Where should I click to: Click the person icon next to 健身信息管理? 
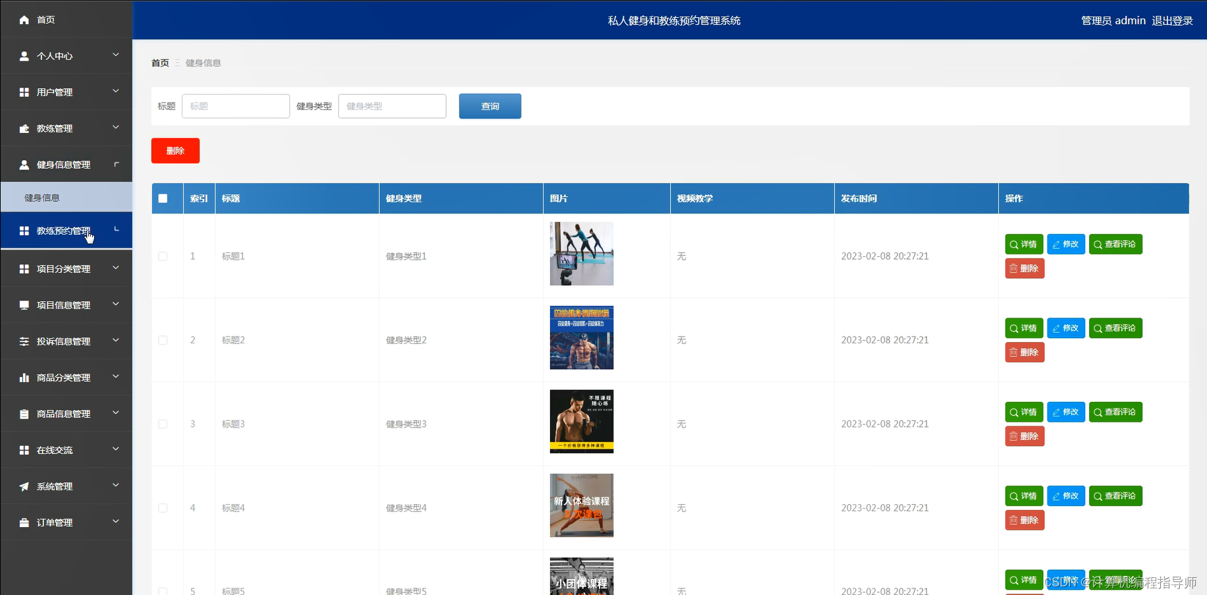(x=24, y=165)
